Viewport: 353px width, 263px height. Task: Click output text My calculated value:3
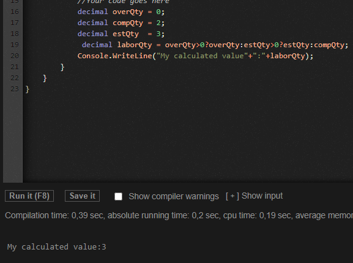tap(56, 247)
